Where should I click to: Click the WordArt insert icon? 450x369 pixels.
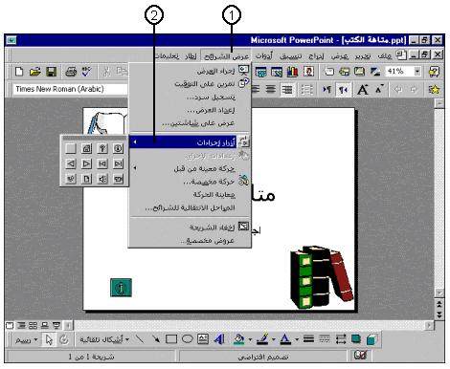pyautogui.click(x=219, y=339)
